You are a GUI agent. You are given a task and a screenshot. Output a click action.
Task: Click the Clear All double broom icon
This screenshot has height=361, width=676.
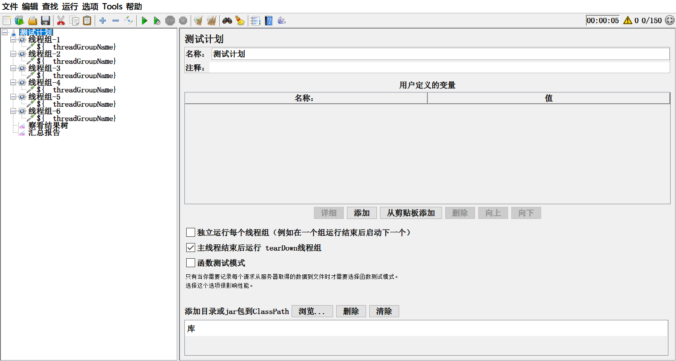[212, 21]
